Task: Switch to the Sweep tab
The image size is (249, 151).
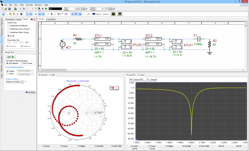Action: pyautogui.click(x=18, y=19)
